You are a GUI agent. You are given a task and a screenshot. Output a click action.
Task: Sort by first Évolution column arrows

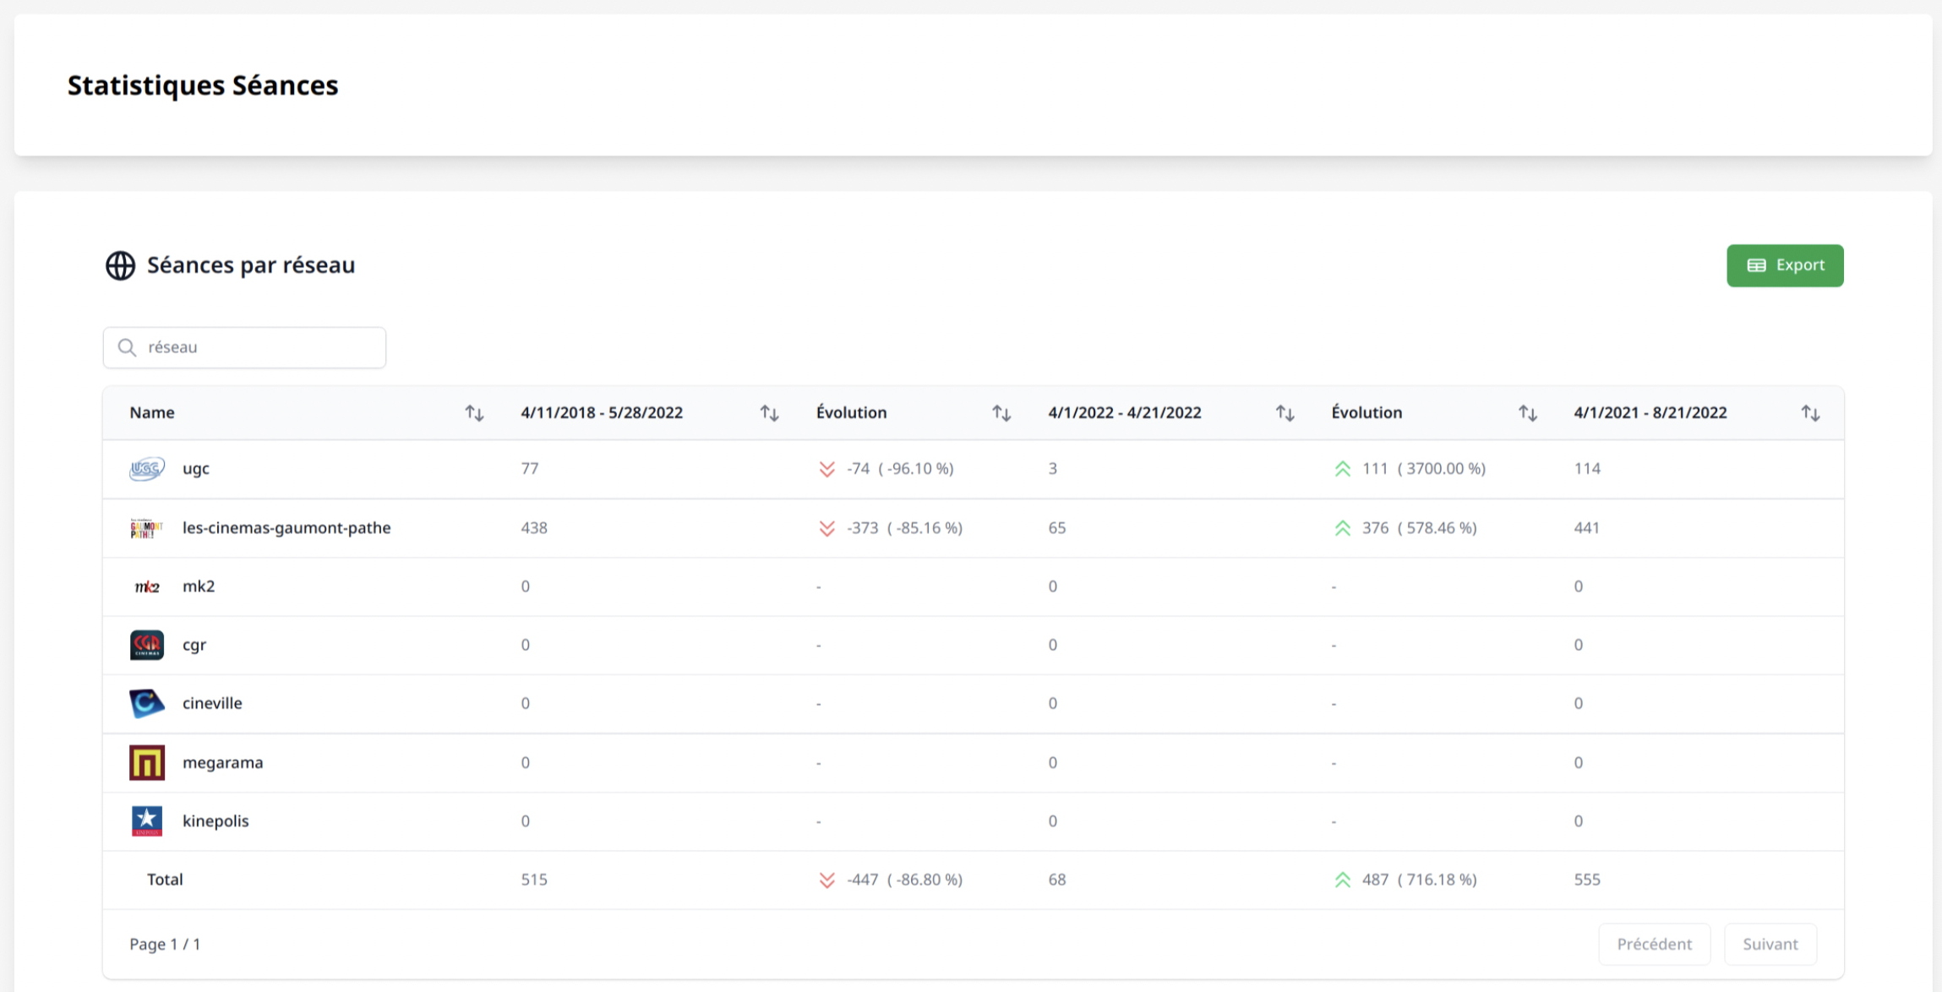pos(1001,413)
